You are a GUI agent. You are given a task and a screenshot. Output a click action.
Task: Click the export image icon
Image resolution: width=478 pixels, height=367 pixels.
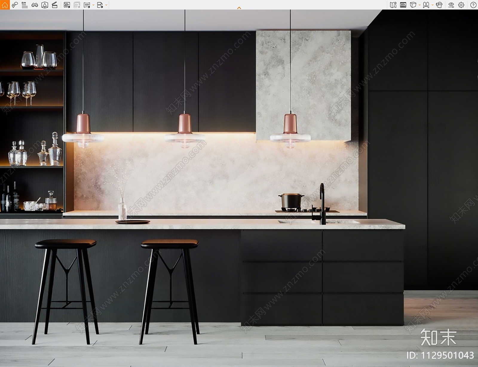point(67,5)
